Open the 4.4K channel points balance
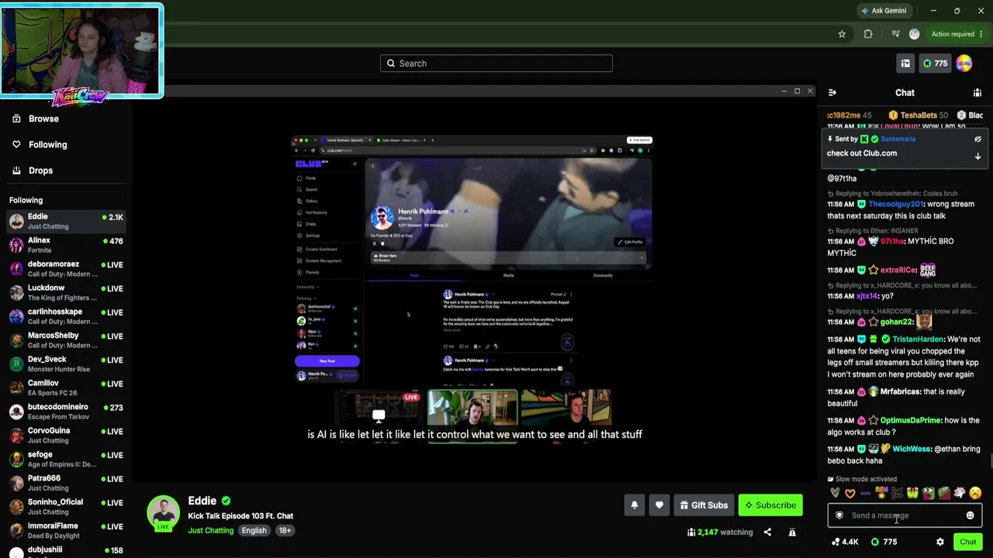Screen dimensions: 993x558 (x=845, y=542)
